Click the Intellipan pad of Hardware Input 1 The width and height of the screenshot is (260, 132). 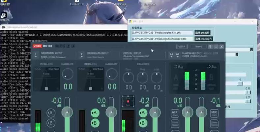pos(46,79)
